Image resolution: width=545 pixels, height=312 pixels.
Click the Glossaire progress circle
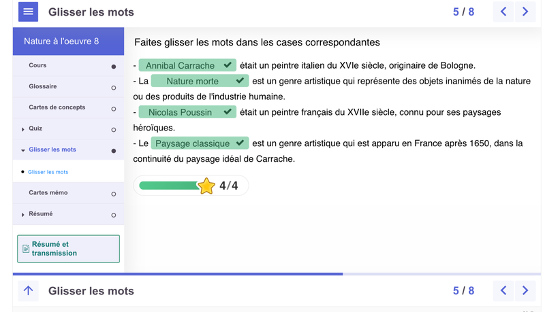114,88
